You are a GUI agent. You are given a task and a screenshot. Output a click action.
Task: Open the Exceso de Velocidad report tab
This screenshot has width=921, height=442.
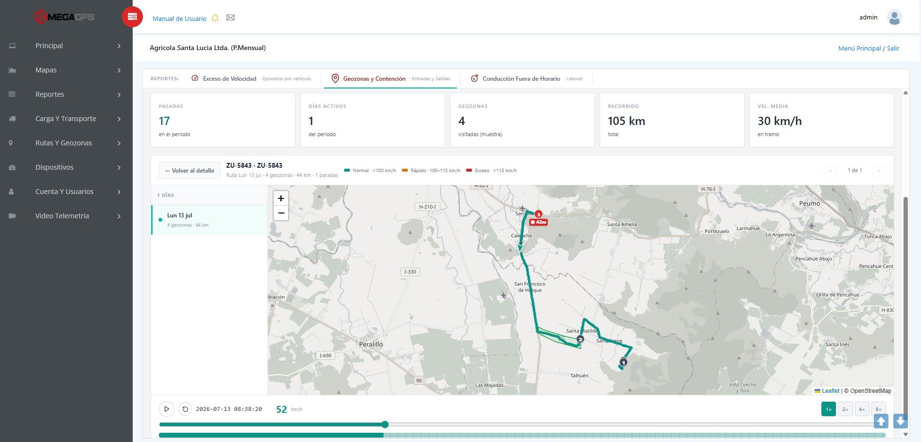(x=251, y=78)
